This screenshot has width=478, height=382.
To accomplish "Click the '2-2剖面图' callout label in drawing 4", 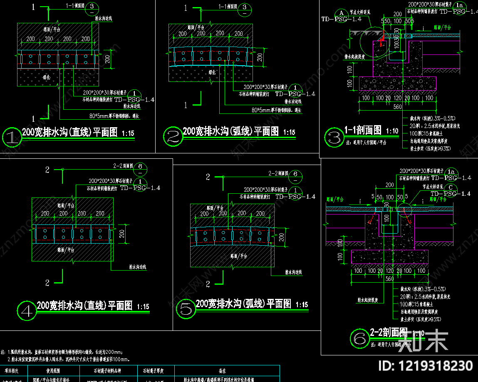I will point(123,166).
